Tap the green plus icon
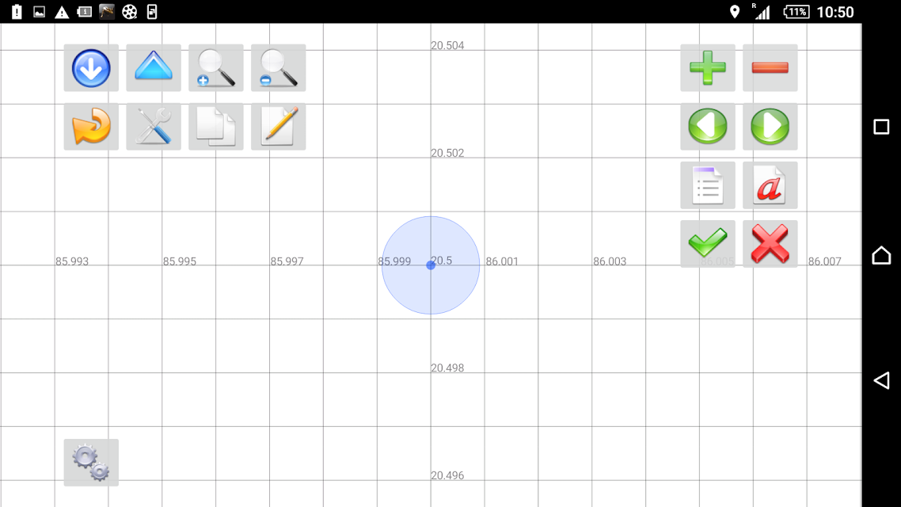The height and width of the screenshot is (507, 901). coord(708,68)
